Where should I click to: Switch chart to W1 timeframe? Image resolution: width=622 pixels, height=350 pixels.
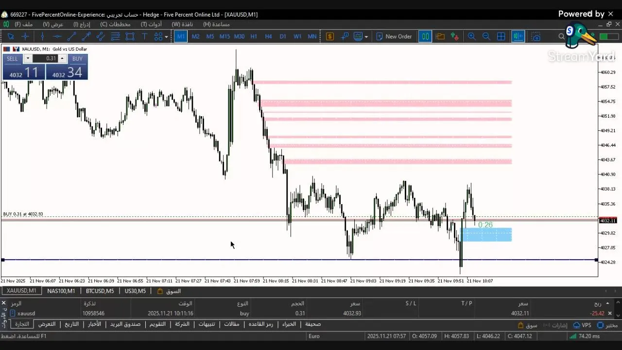point(297,36)
